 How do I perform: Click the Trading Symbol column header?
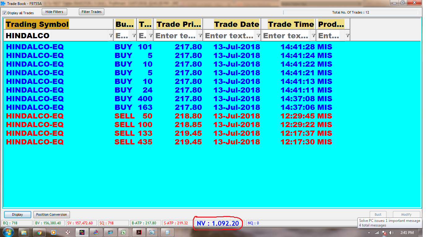tap(59, 24)
